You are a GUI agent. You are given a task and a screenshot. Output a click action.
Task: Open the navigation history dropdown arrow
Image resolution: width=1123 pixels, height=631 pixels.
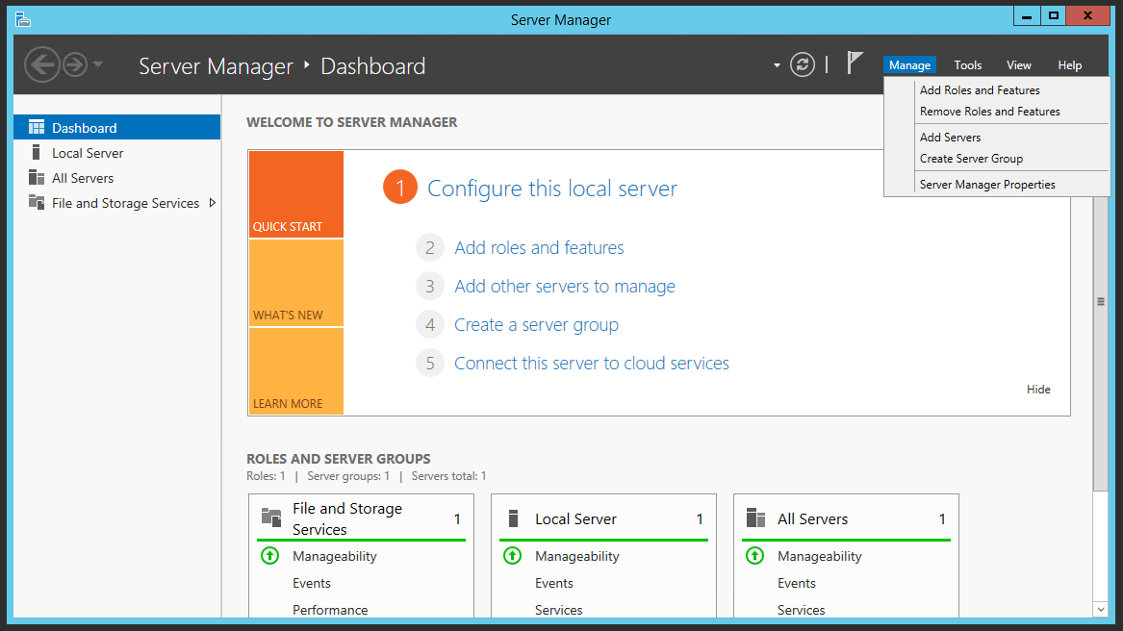pos(98,65)
